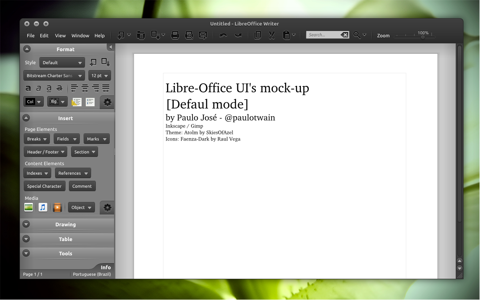Toggle underline text formatting
The height and width of the screenshot is (300, 480).
click(49, 88)
